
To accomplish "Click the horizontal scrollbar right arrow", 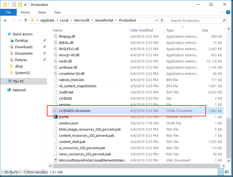I will point(223,166).
